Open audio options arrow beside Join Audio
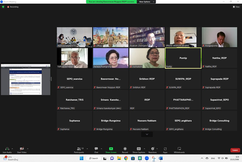242x162 pixels. click(12, 149)
